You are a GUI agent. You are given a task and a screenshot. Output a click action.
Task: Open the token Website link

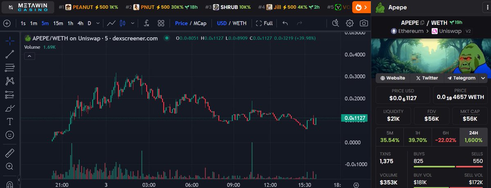(393, 78)
